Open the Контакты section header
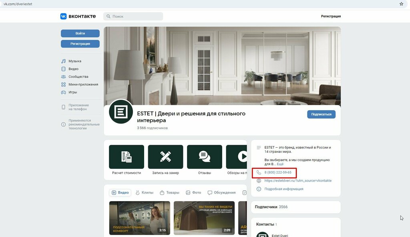The height and width of the screenshot is (237, 410). (266, 224)
